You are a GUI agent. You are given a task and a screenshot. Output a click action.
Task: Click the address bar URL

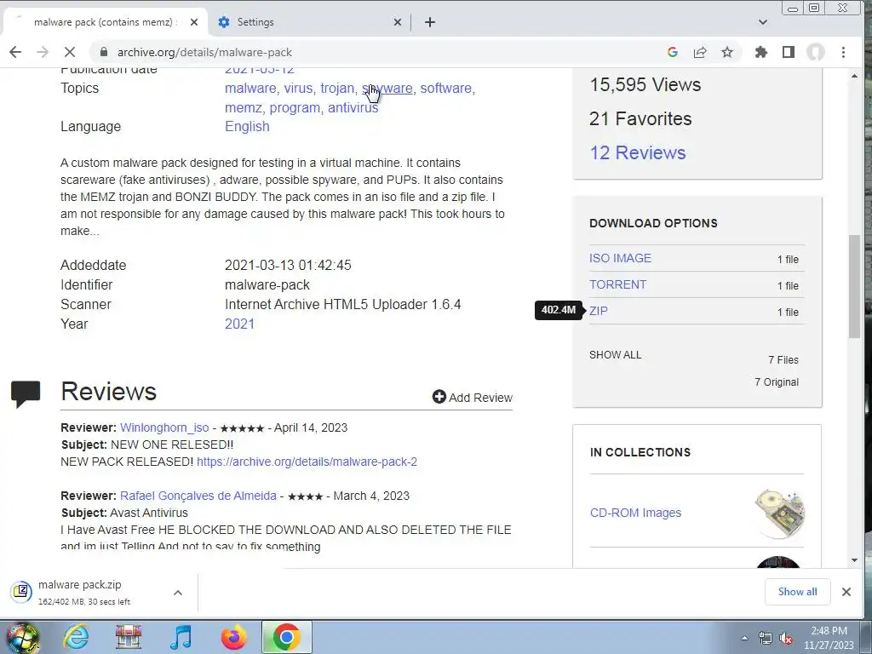click(204, 52)
